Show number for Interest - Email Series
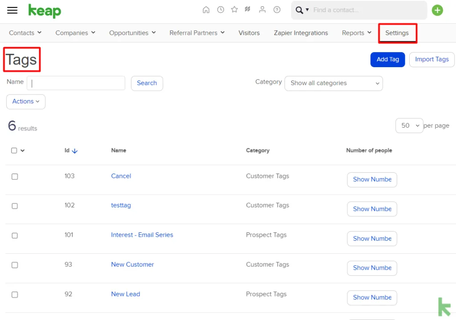 point(372,239)
